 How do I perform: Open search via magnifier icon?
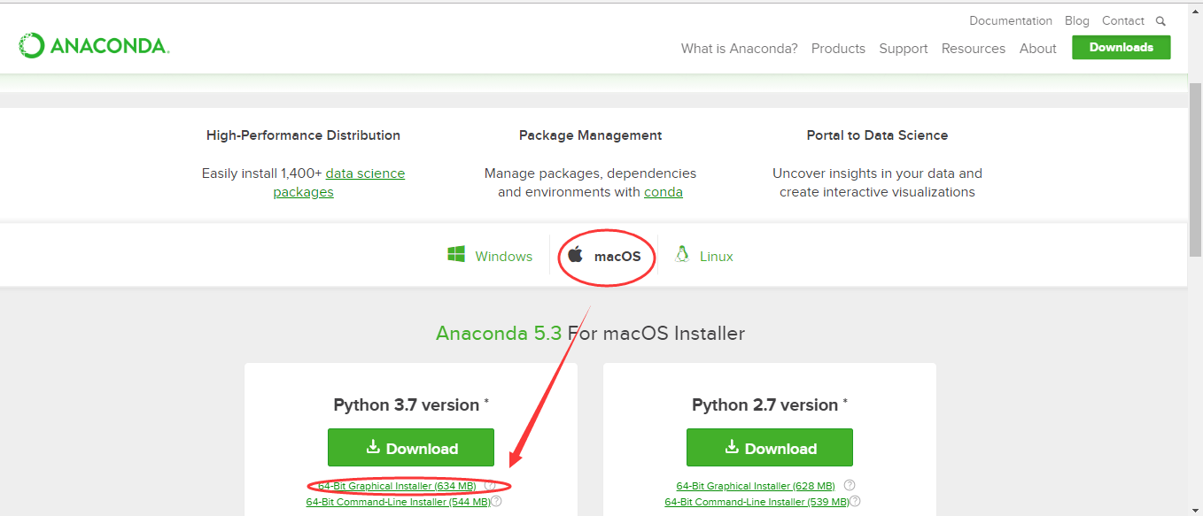coord(1160,20)
